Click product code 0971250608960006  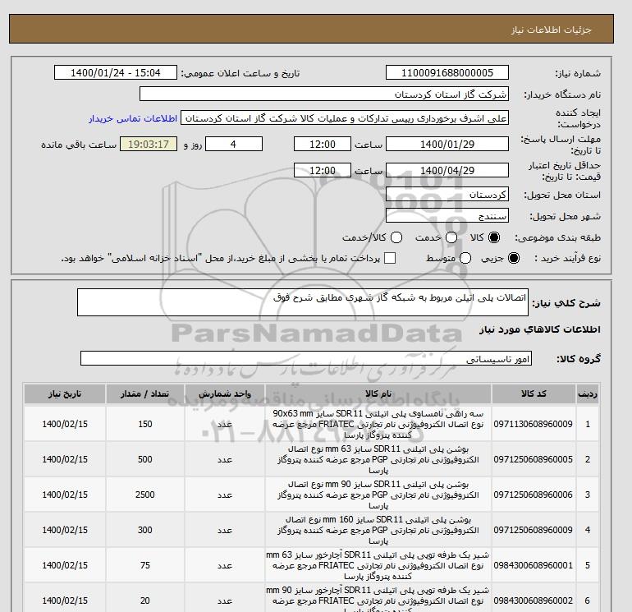(533, 495)
